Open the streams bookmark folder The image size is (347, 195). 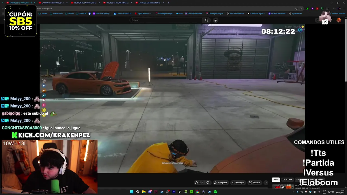(x=43, y=13)
